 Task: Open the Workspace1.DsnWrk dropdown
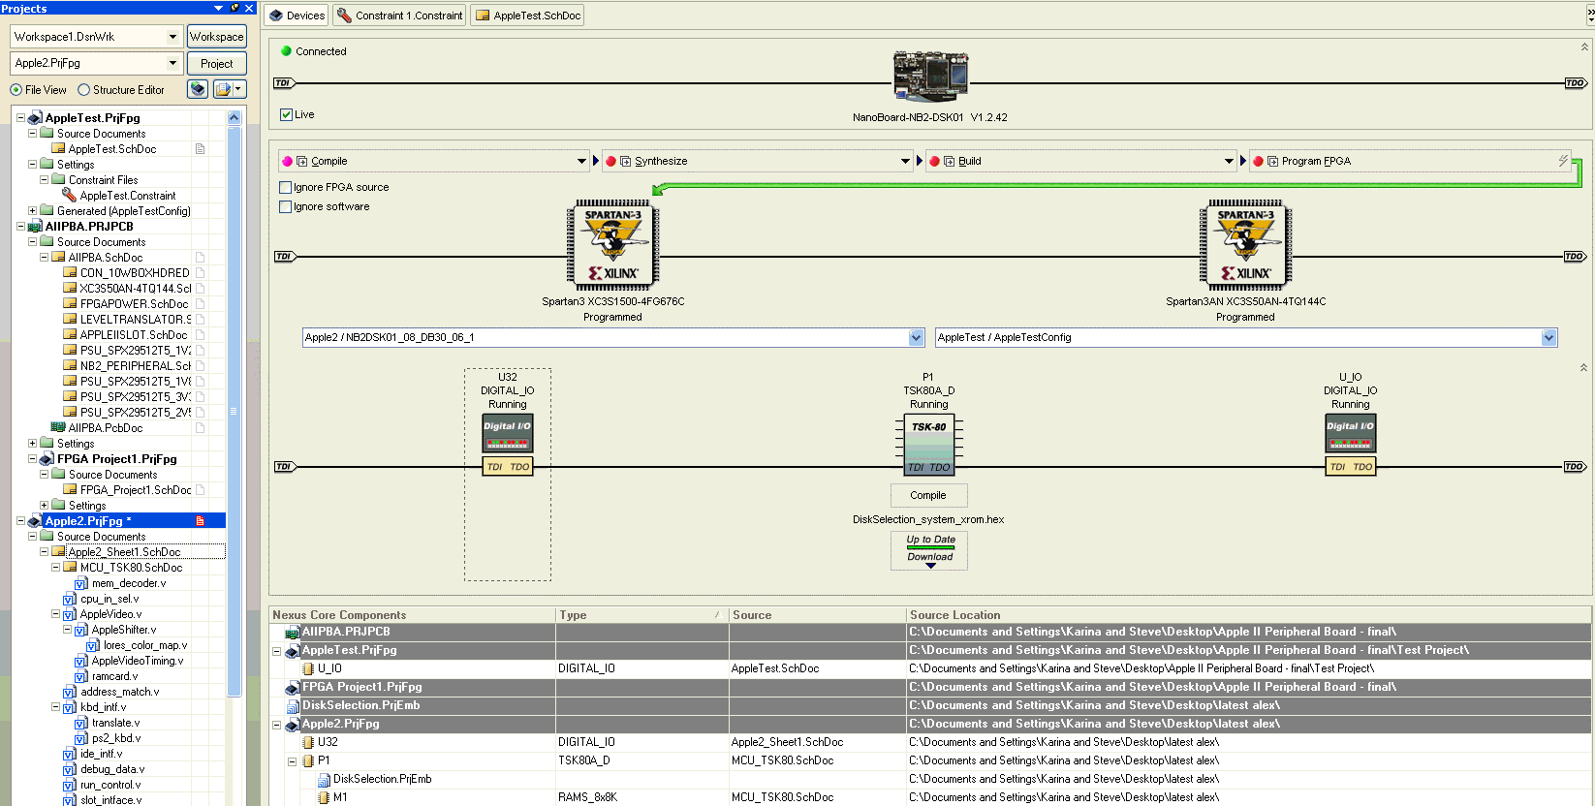173,37
